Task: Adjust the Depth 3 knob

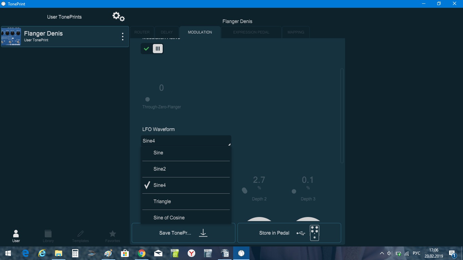Action: pos(294,191)
